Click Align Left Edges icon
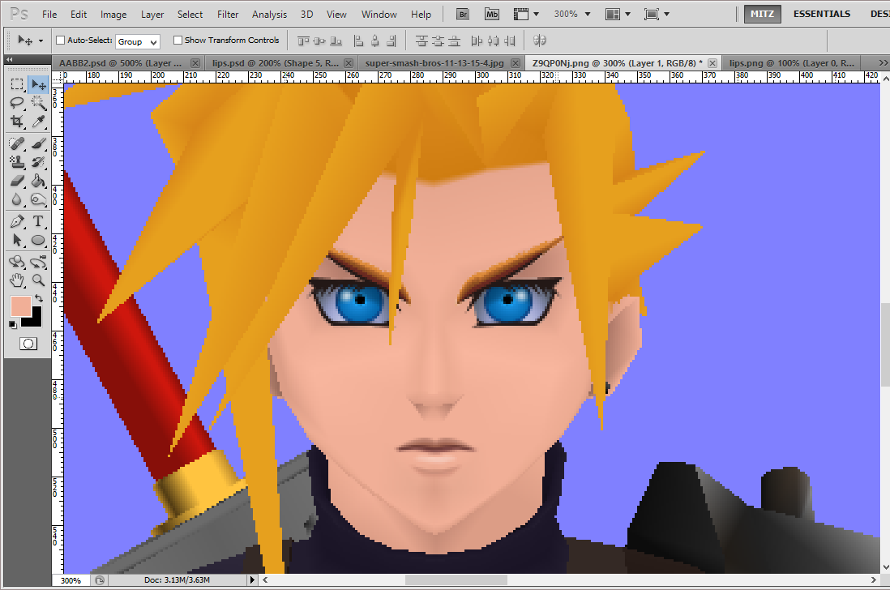This screenshot has width=890, height=590. pyautogui.click(x=358, y=41)
